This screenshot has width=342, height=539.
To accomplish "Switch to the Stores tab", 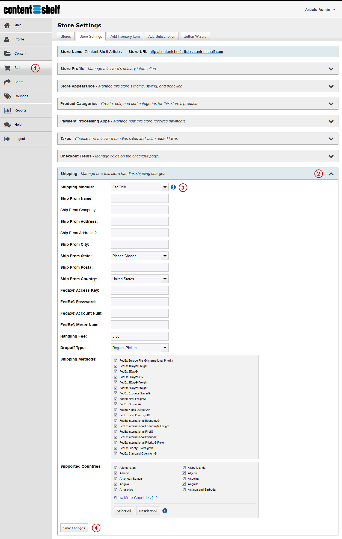I will click(66, 36).
